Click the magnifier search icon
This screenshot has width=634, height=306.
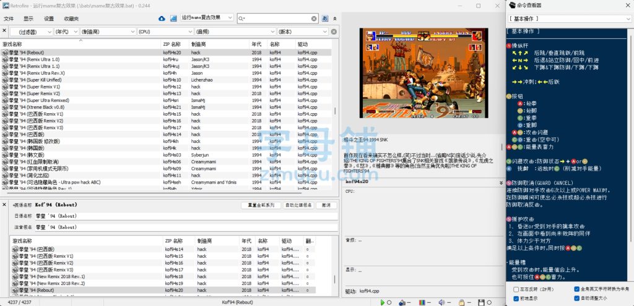(241, 19)
